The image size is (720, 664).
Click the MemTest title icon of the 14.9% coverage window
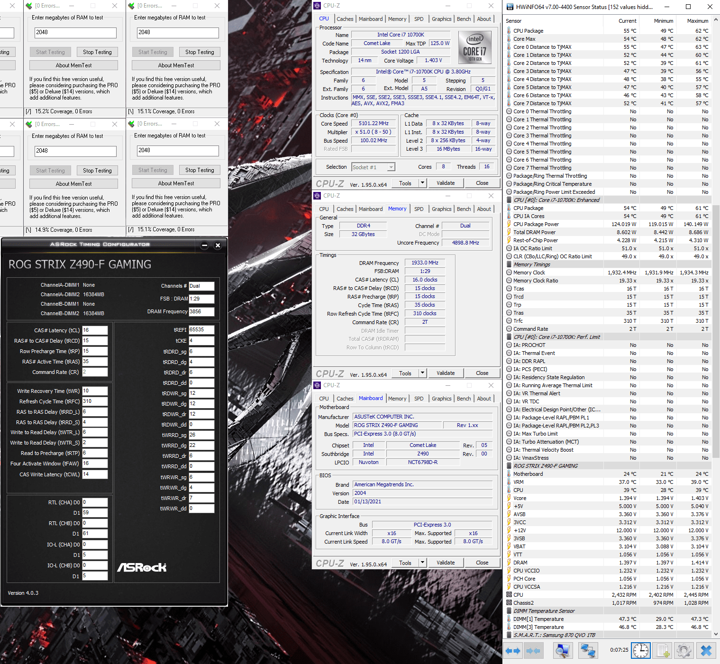click(29, 124)
